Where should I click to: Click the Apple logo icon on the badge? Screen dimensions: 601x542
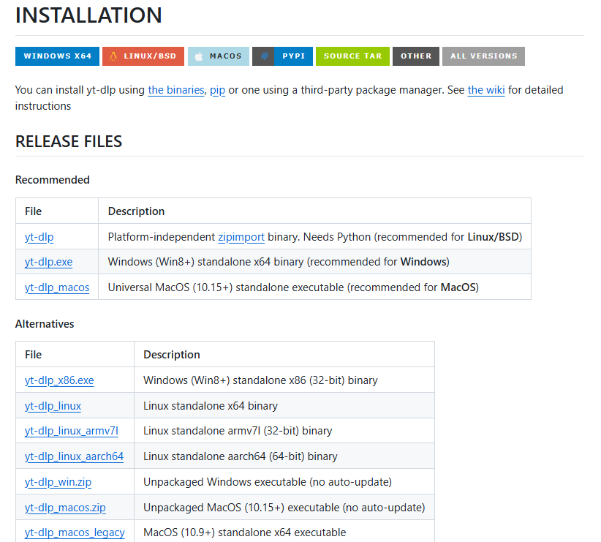pos(199,56)
